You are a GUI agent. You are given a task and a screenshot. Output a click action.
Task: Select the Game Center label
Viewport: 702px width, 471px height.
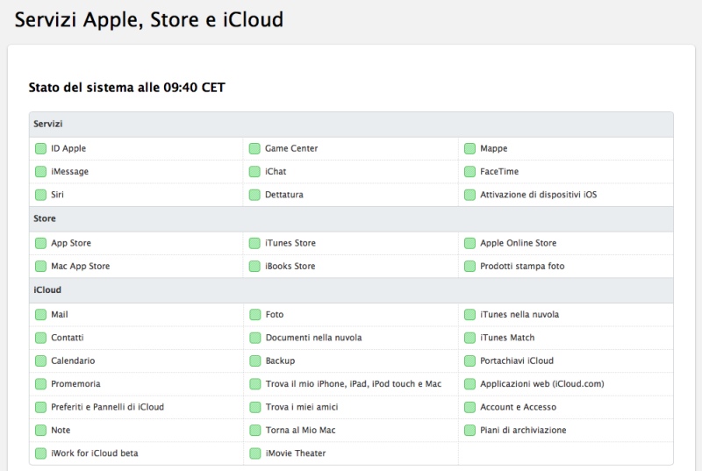coord(291,148)
